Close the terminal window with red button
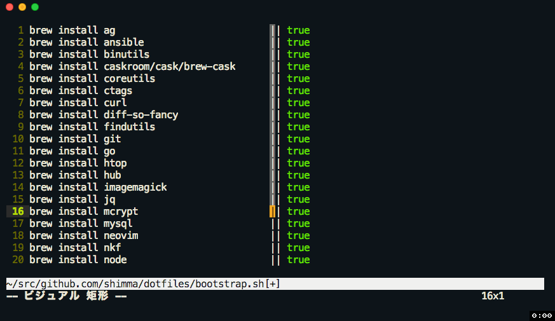The image size is (555, 321). pyautogui.click(x=10, y=7)
